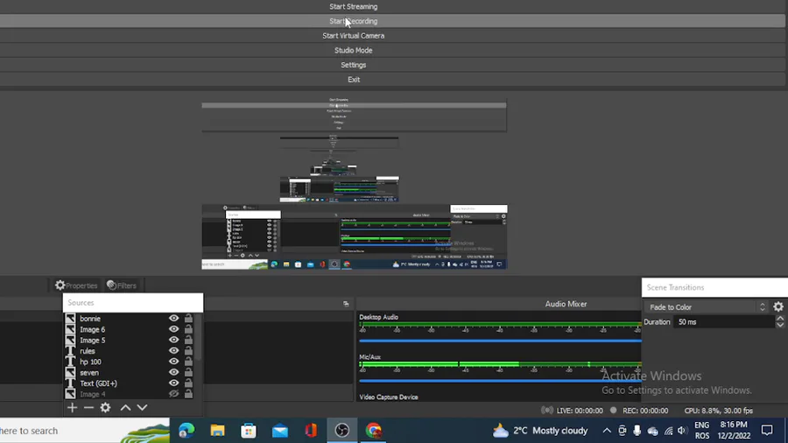788x443 pixels.
Task: Open Mail app from taskbar
Action: (x=280, y=431)
